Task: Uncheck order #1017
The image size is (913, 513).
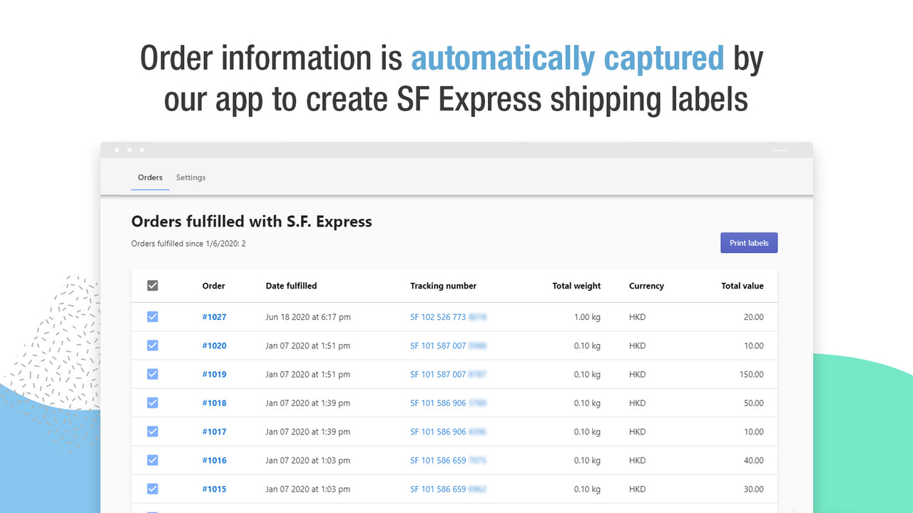Action: 153,431
